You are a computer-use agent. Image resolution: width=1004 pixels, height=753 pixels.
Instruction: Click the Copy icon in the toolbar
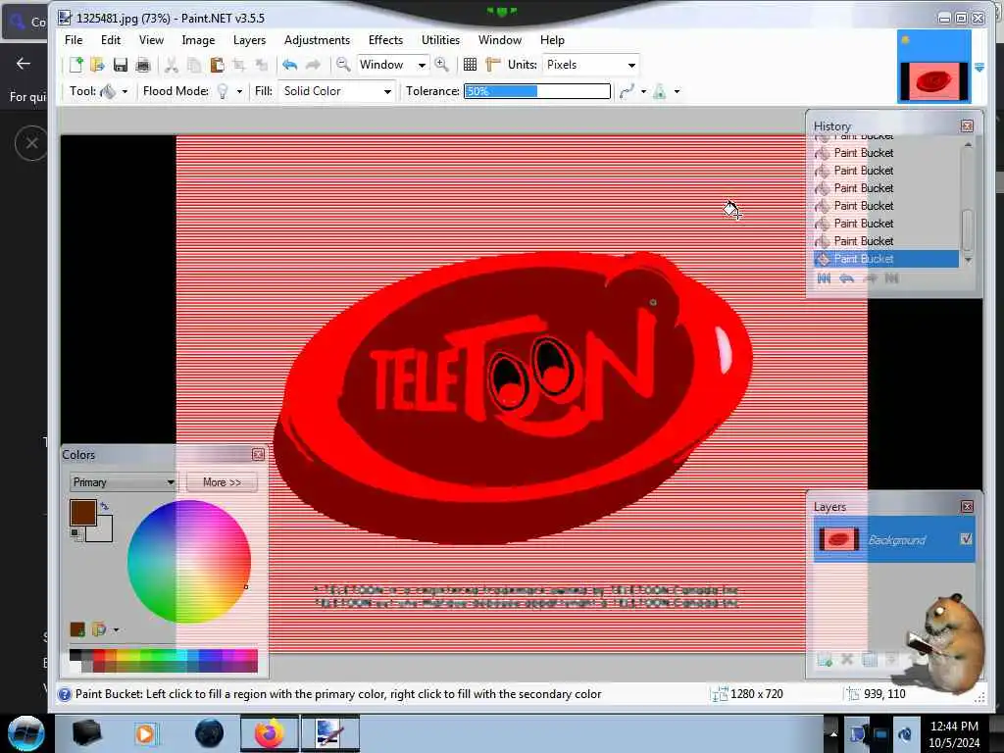point(194,65)
